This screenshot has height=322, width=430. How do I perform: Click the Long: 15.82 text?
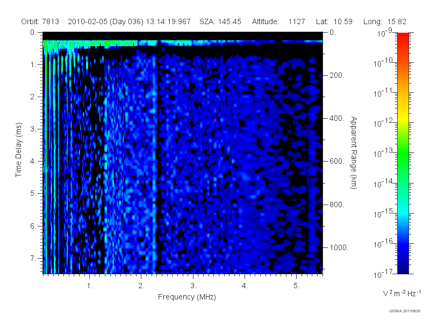385,21
